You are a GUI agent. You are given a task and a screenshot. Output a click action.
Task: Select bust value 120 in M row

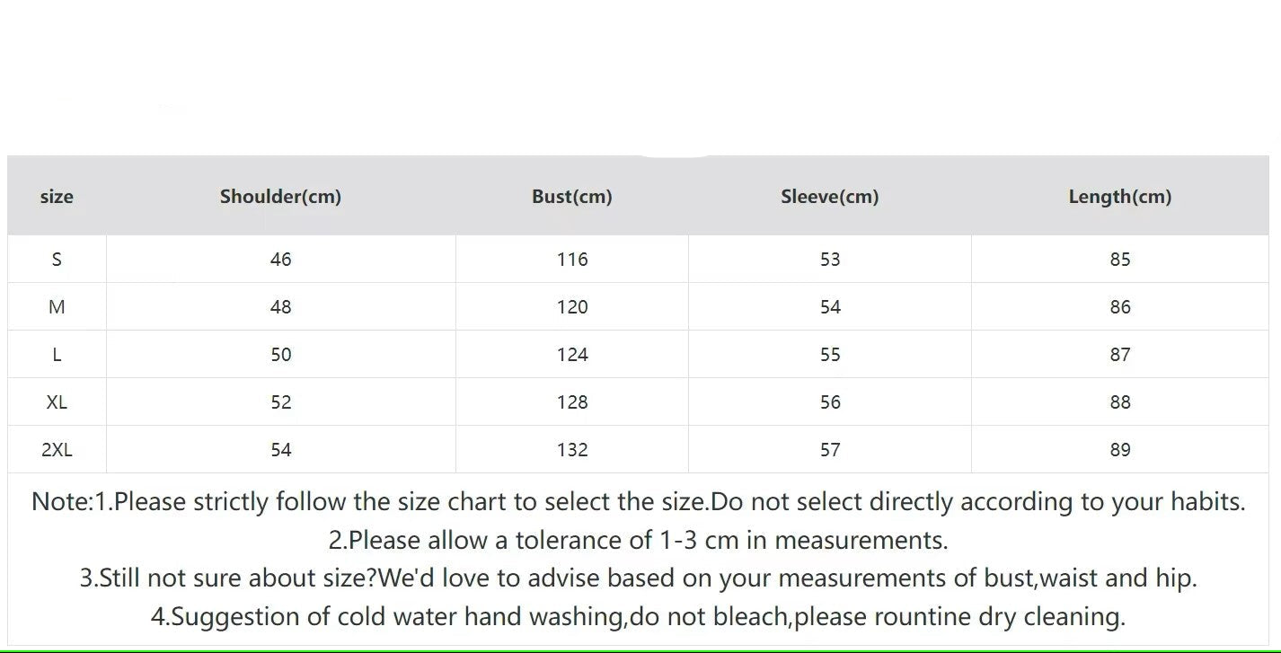tap(571, 307)
